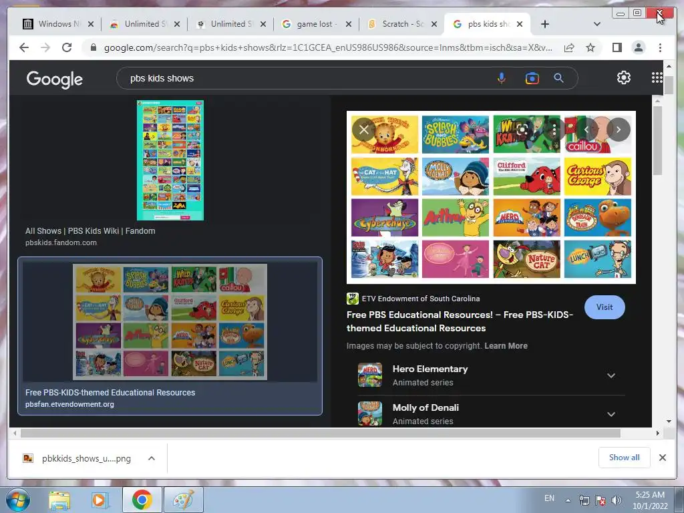
Task: Reload the current page
Action: tap(67, 47)
